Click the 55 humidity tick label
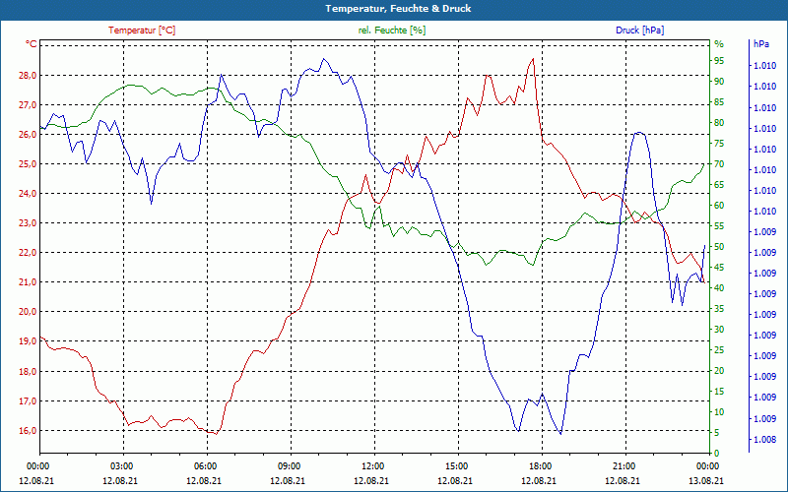This screenshot has width=788, height=492. tap(719, 226)
